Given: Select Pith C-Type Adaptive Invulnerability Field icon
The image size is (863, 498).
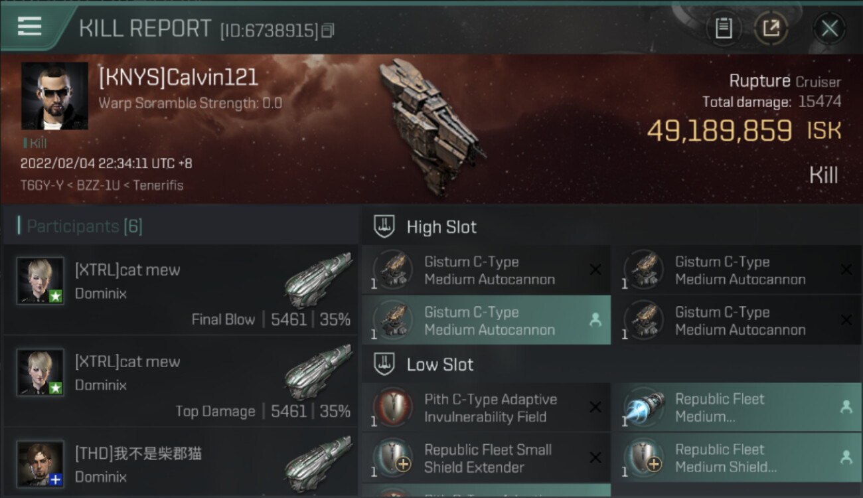Looking at the screenshot, I should 393,408.
